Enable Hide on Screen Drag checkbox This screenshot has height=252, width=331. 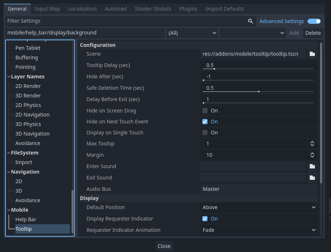[205, 111]
